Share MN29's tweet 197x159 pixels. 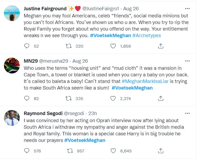(161, 98)
